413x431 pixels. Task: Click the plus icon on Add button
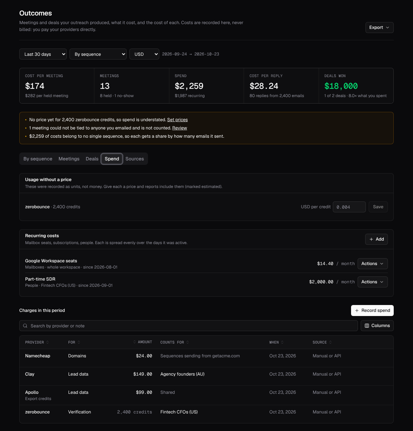point(371,239)
